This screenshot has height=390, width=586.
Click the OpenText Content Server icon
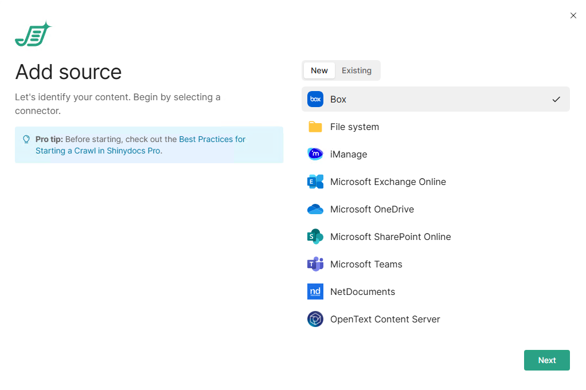315,319
